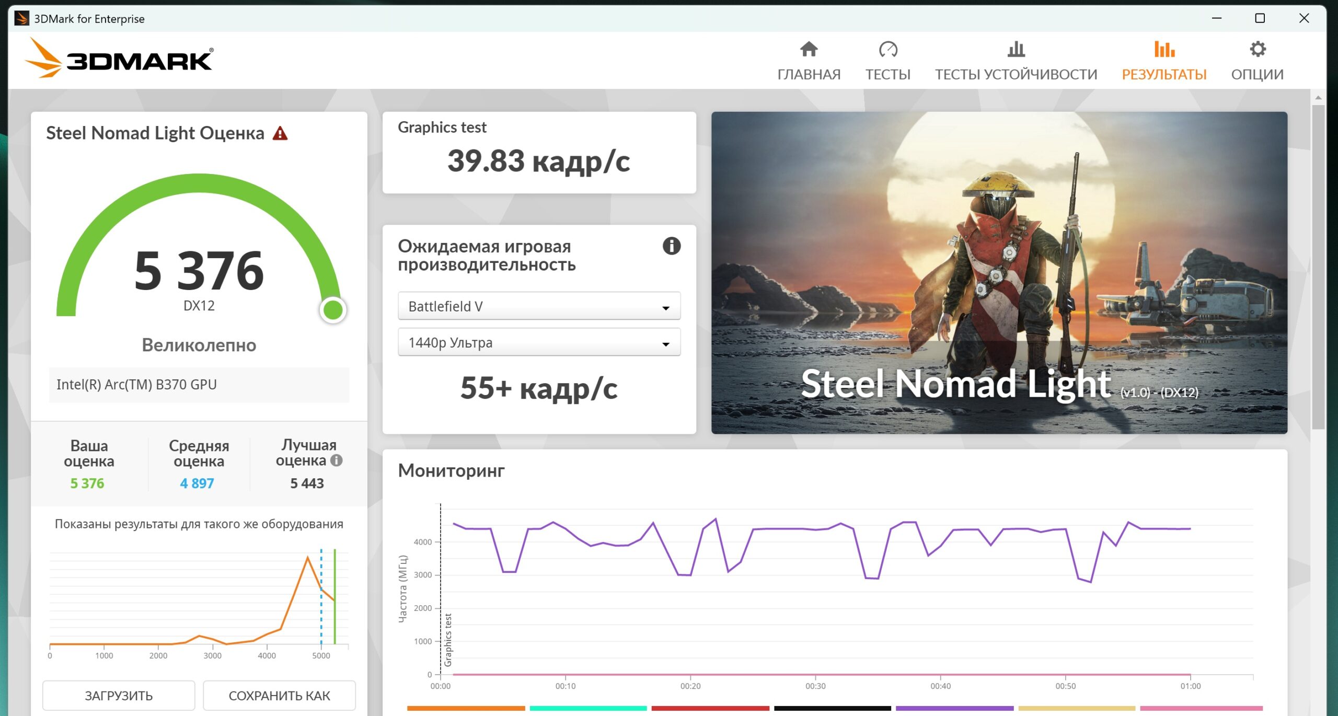Screen dimensions: 1338x716
Task: Click the 3DMark title bar app icon
Action: pyautogui.click(x=21, y=18)
